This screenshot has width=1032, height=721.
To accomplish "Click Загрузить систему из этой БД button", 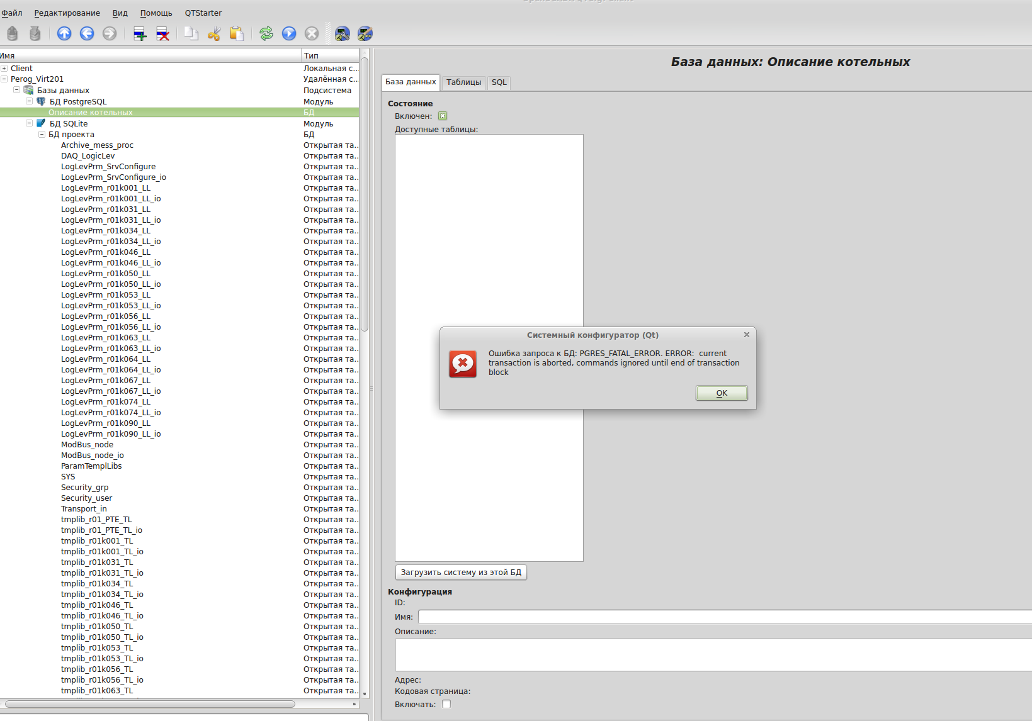I will pyautogui.click(x=461, y=573).
